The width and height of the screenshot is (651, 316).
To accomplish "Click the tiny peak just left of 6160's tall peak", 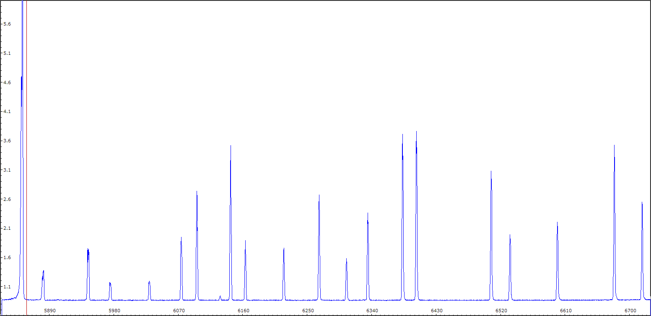I will [x=220, y=297].
